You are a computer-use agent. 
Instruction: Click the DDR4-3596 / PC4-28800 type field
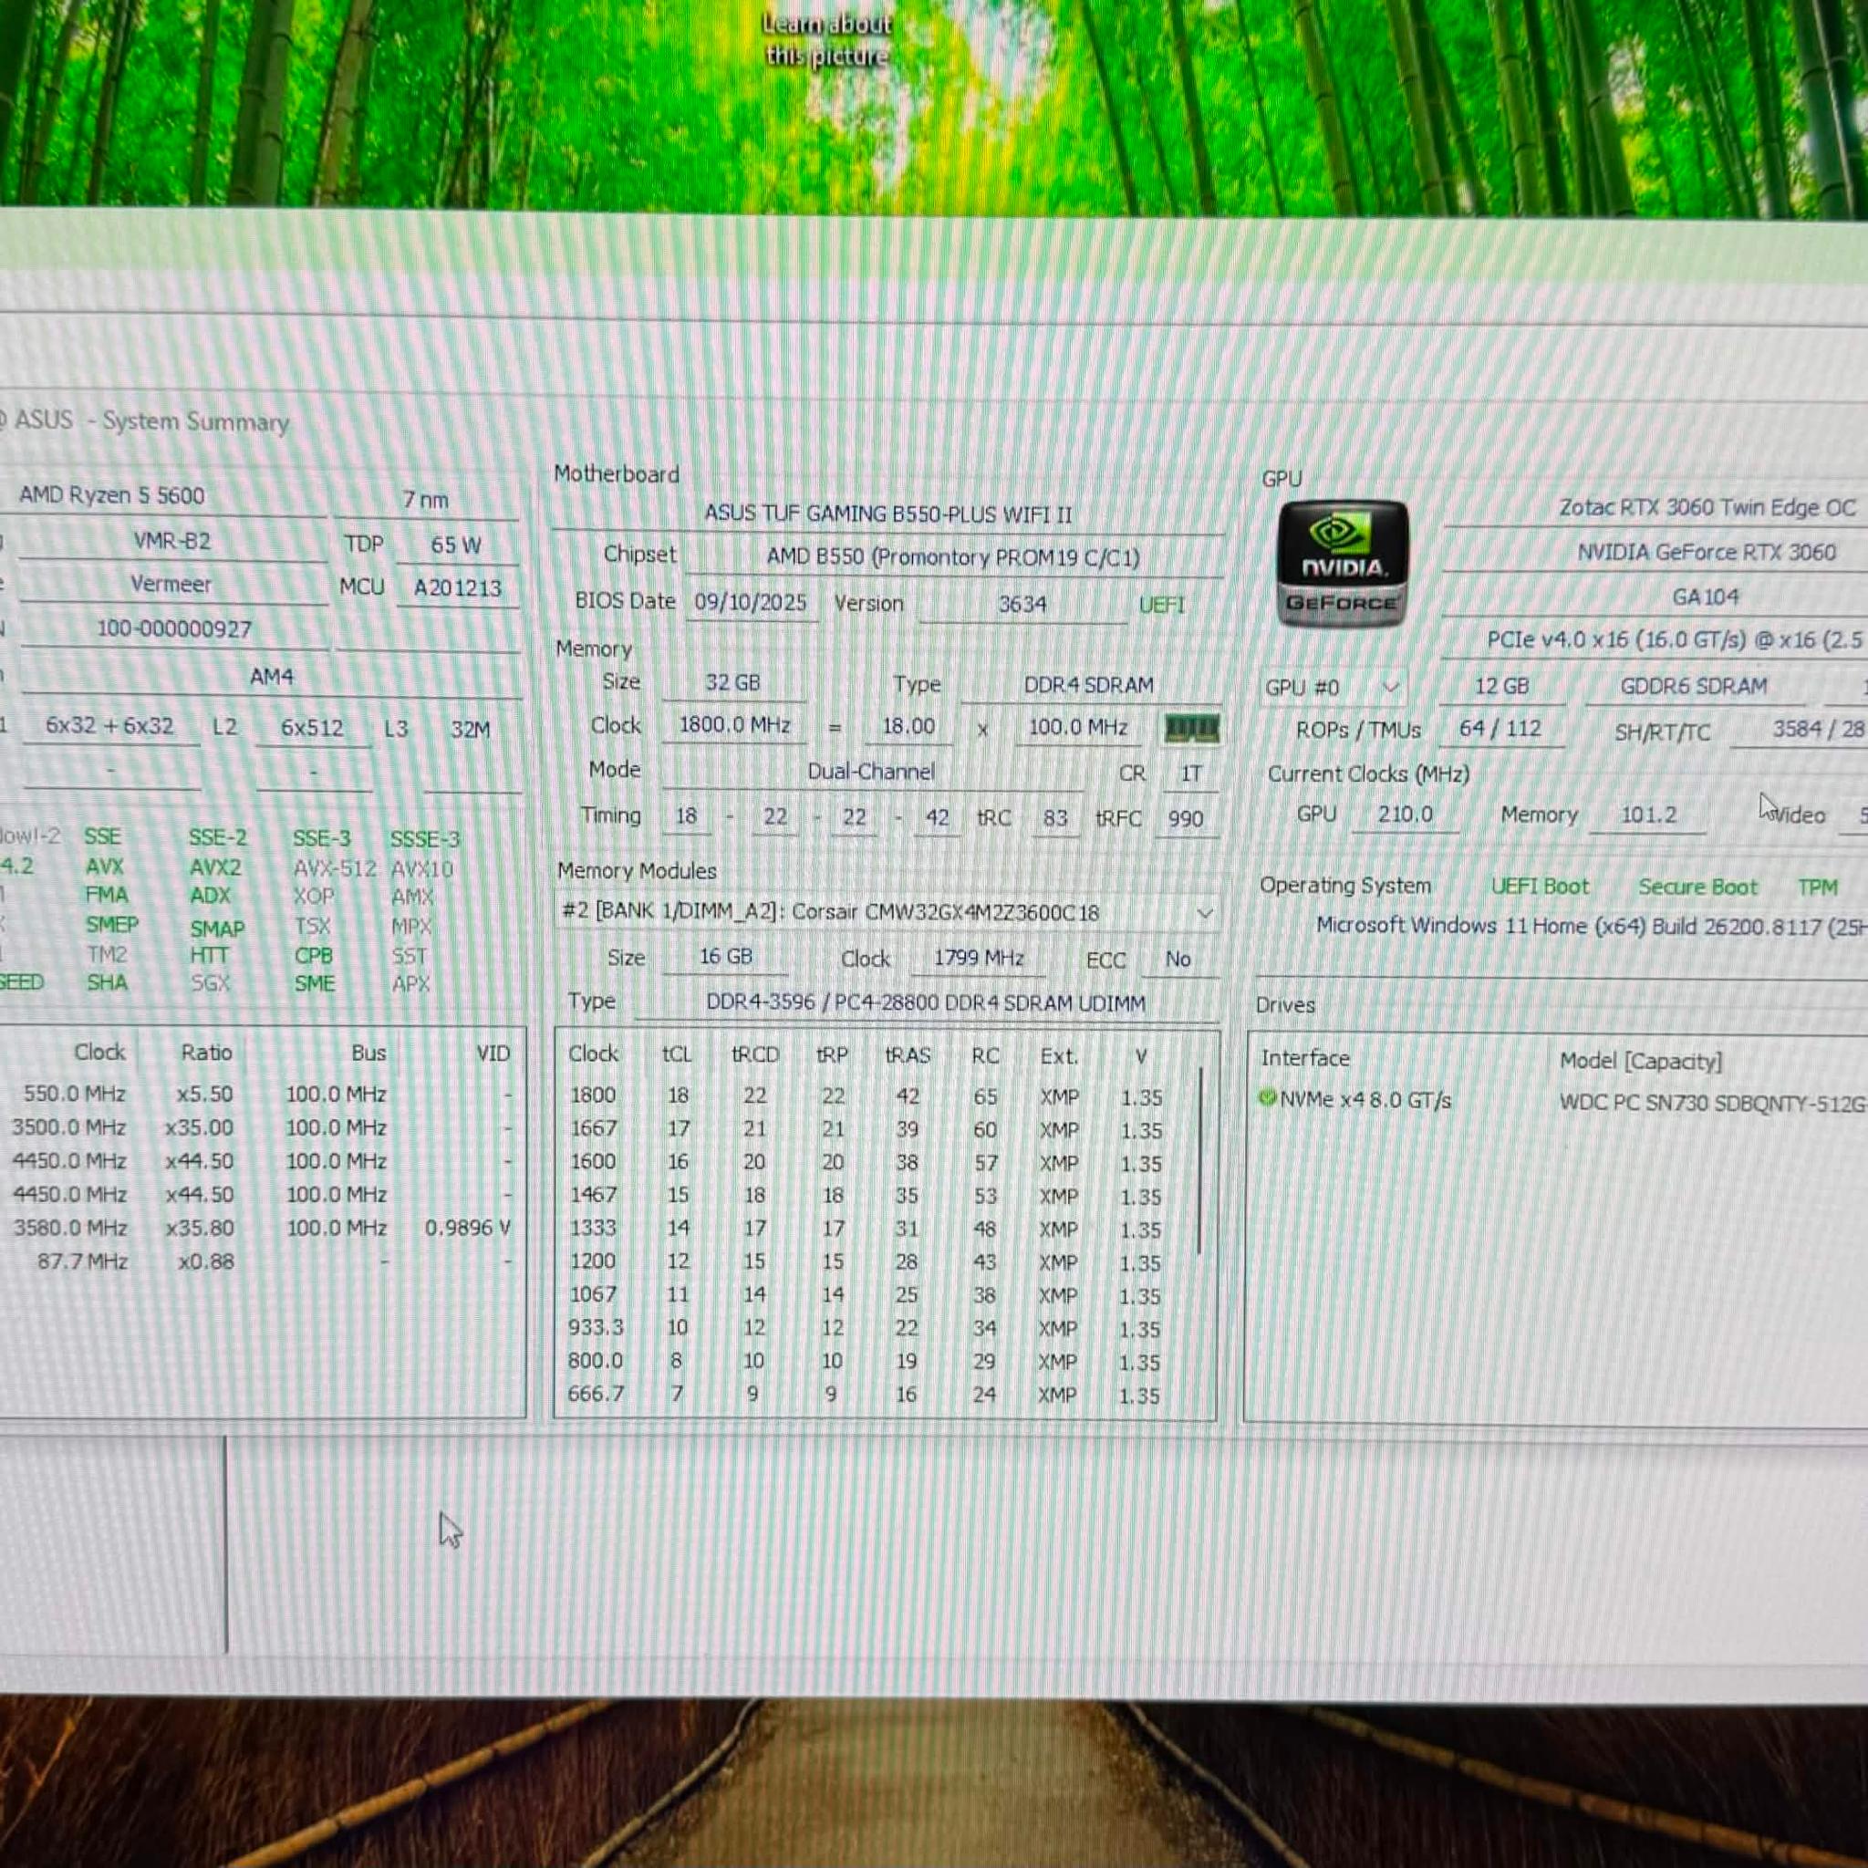pos(927,1002)
